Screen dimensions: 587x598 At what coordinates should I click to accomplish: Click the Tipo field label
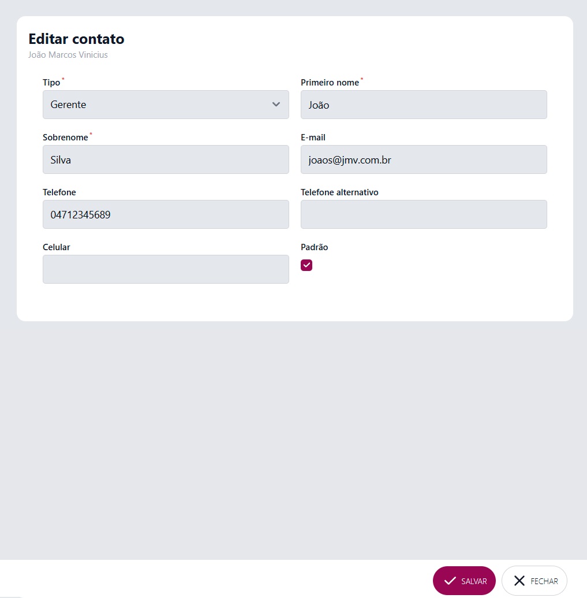tap(51, 83)
